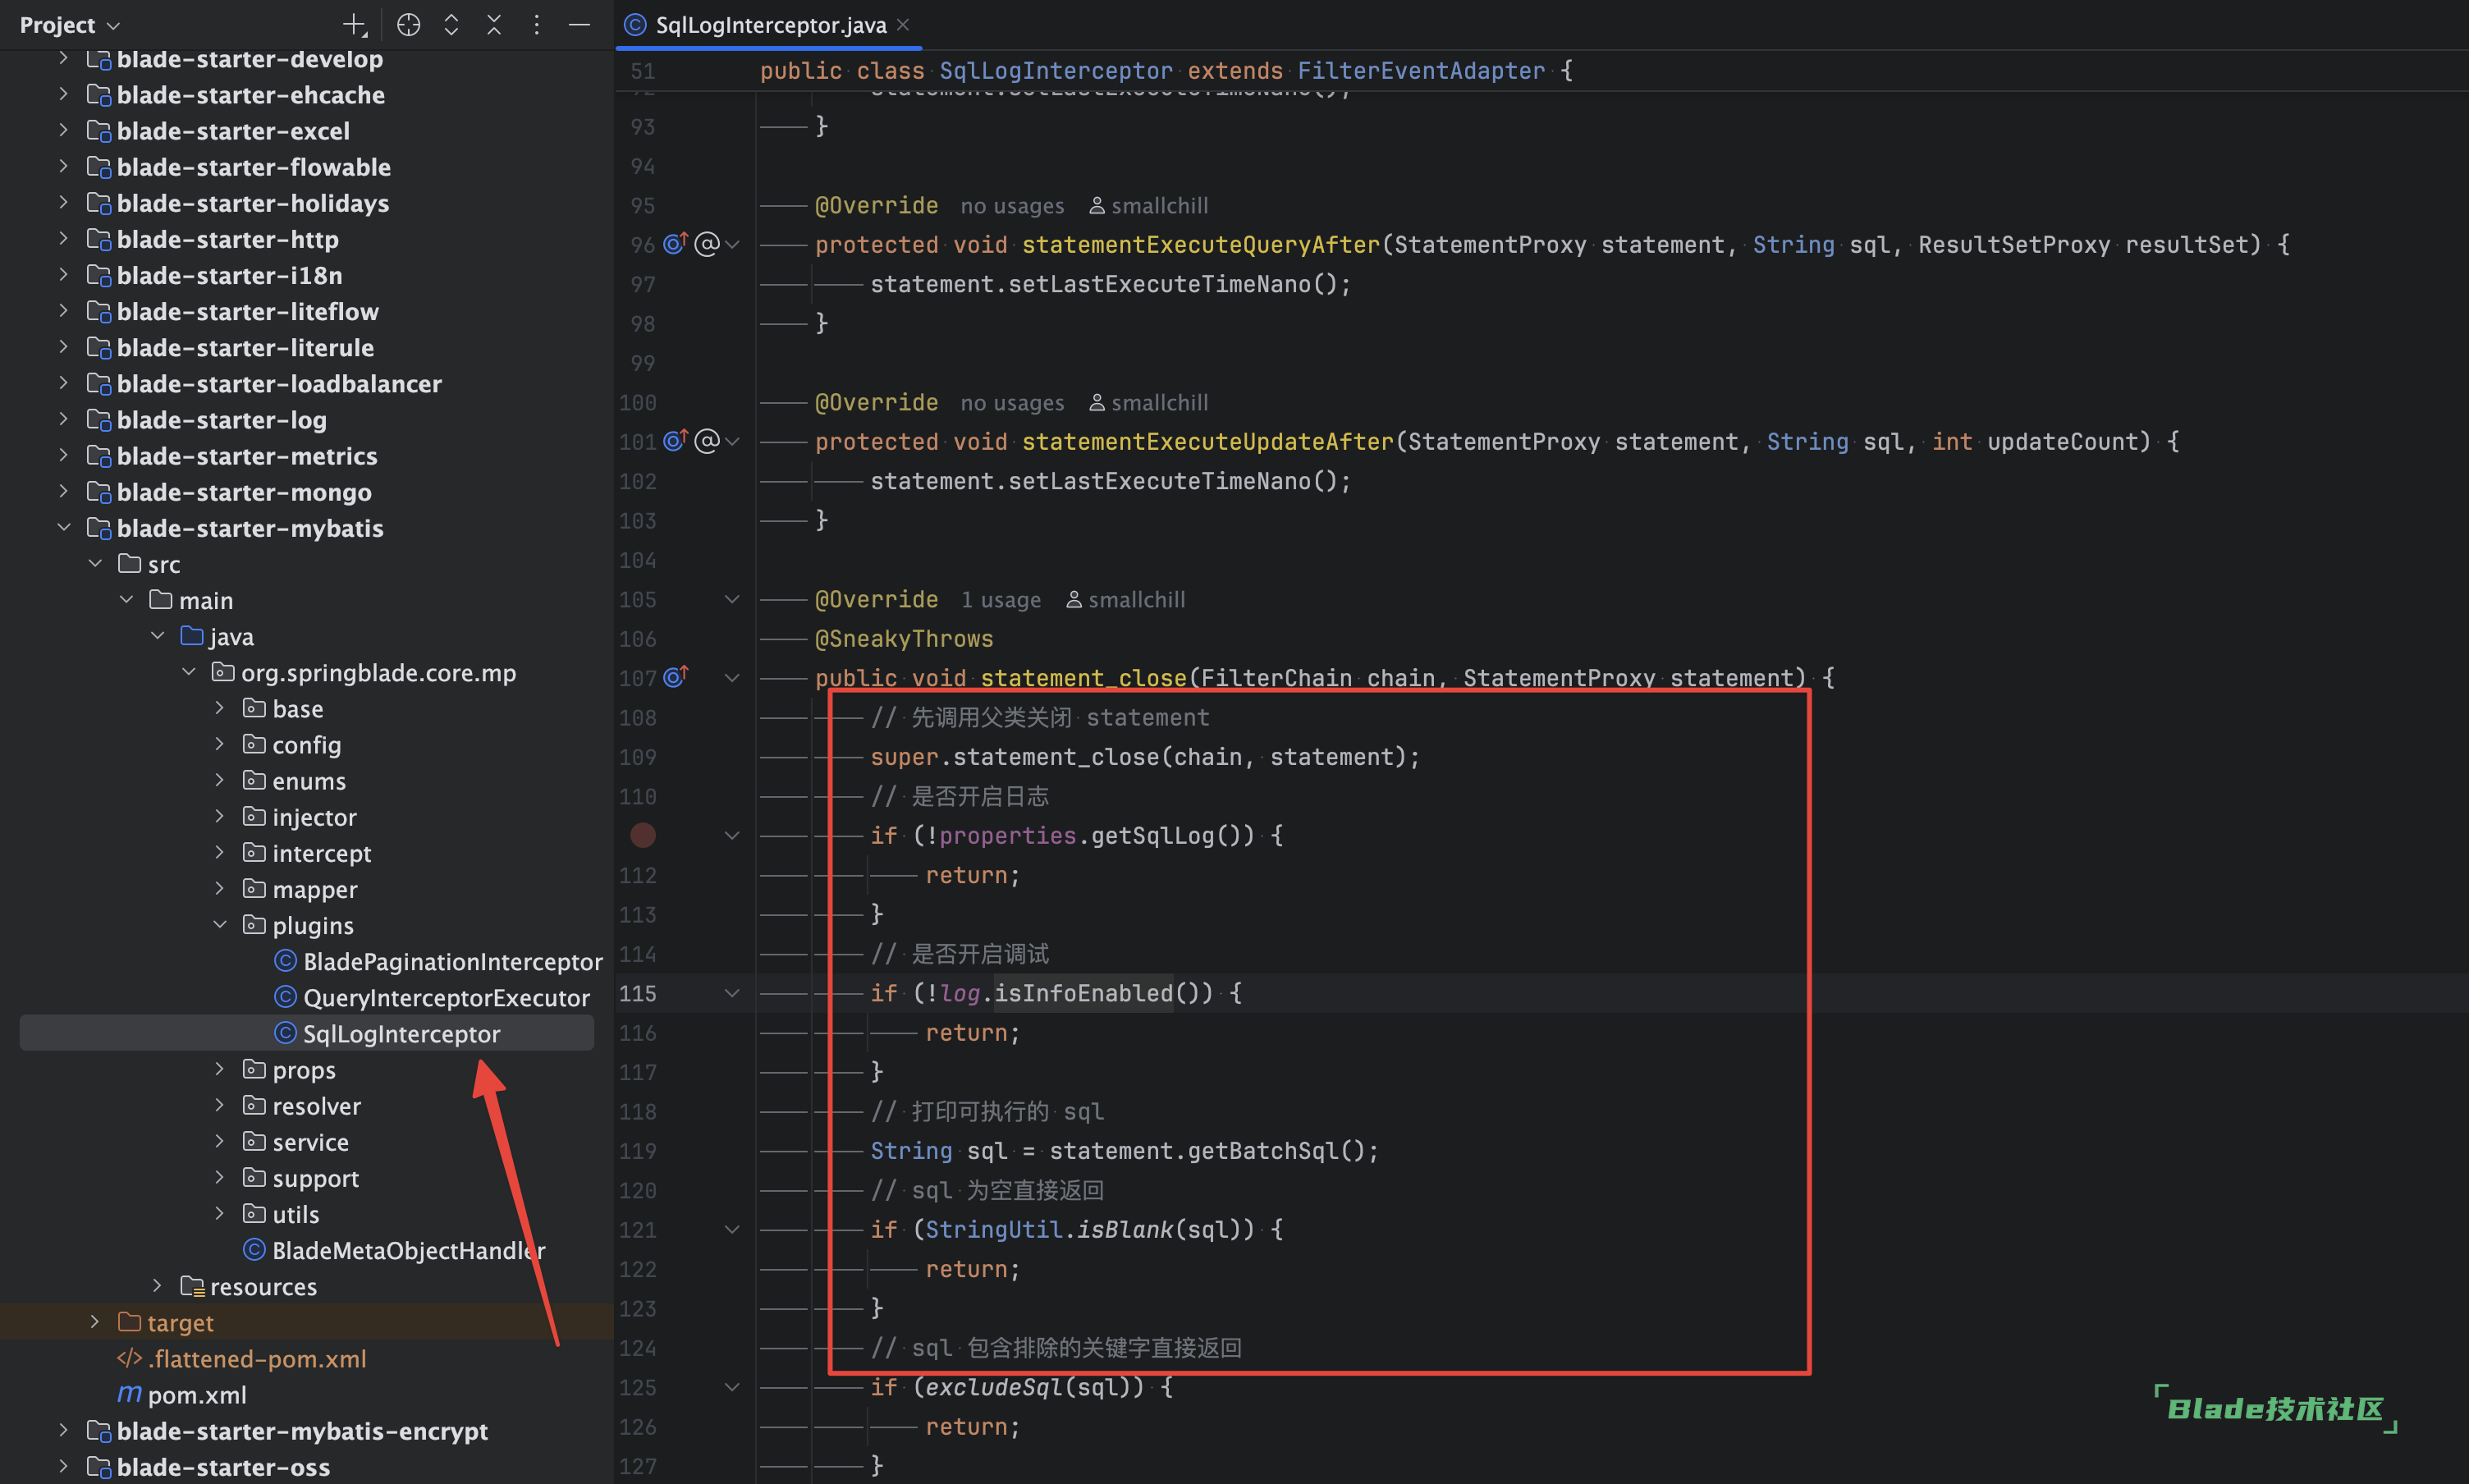Fold statement_close method at line 107

click(x=732, y=678)
